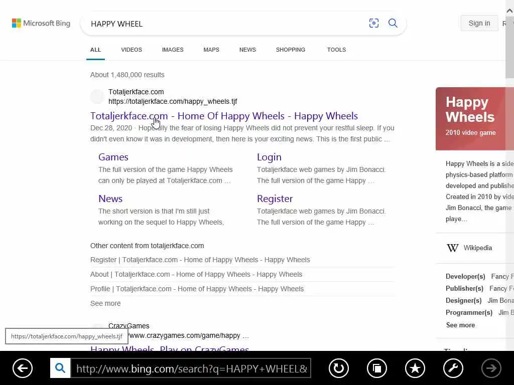514x385 pixels.
Task: Click the Totaljerkface.com site name text
Action: pyautogui.click(x=136, y=92)
